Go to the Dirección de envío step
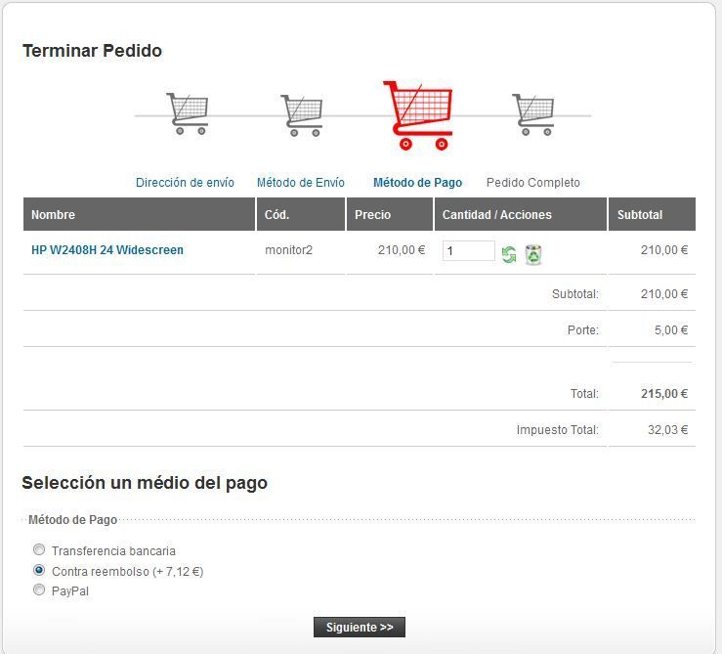 [x=185, y=183]
